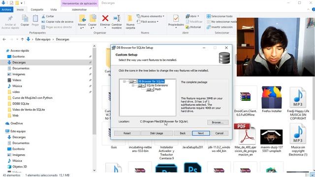Open the Abrir dropdown in ribbon
The width and height of the screenshot is (315, 177).
(x=192, y=16)
